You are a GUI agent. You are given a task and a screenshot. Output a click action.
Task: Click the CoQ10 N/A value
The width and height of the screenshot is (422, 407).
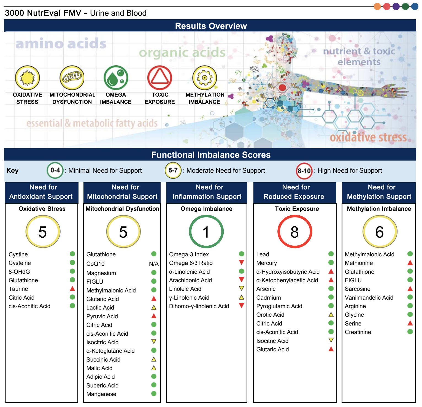coord(154,264)
